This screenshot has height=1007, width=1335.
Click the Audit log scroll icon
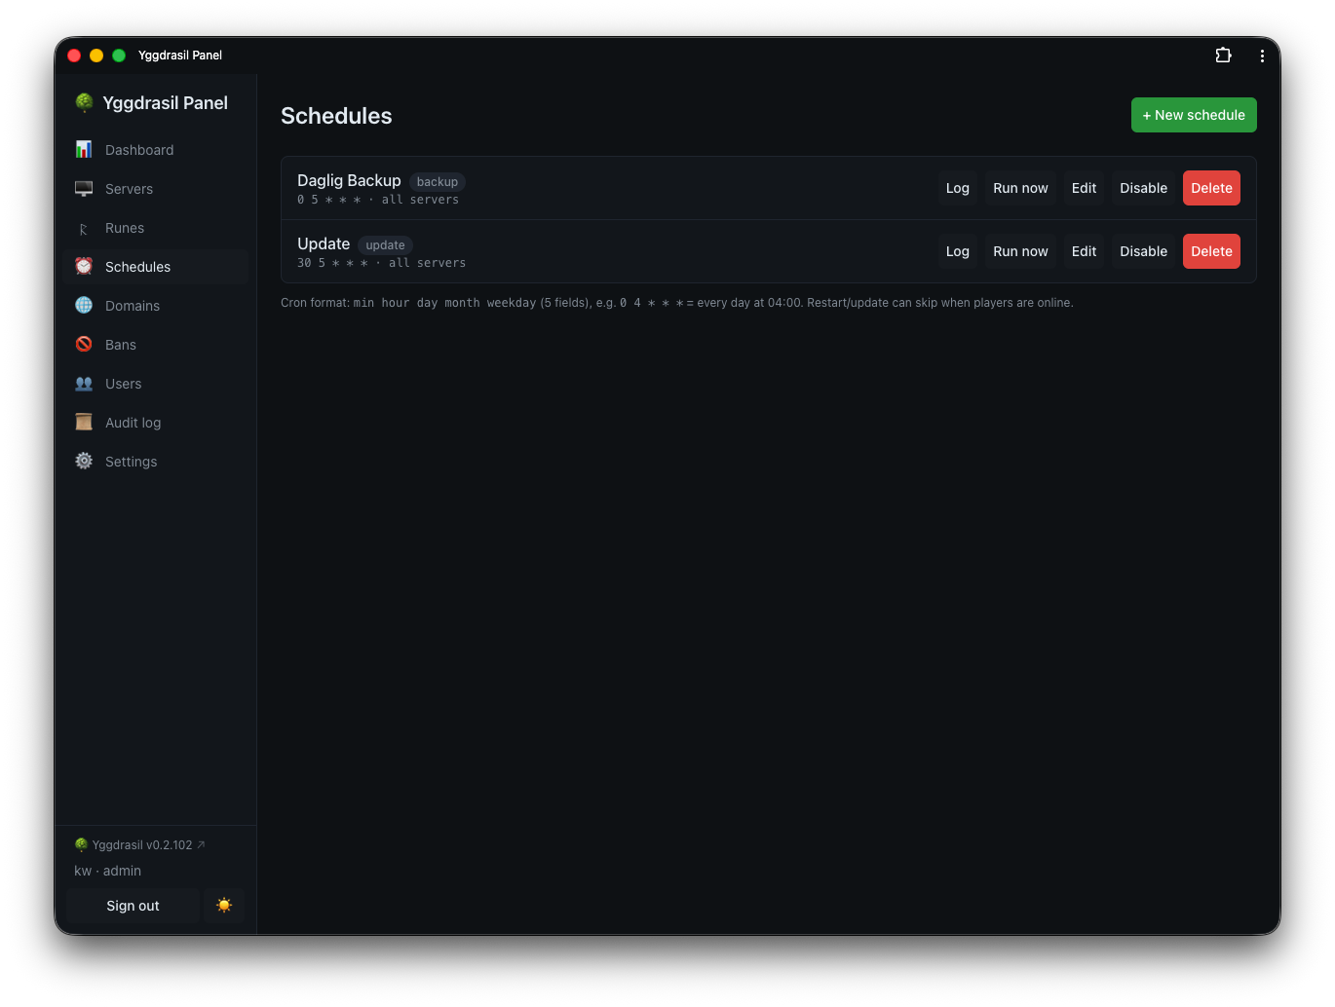(84, 422)
